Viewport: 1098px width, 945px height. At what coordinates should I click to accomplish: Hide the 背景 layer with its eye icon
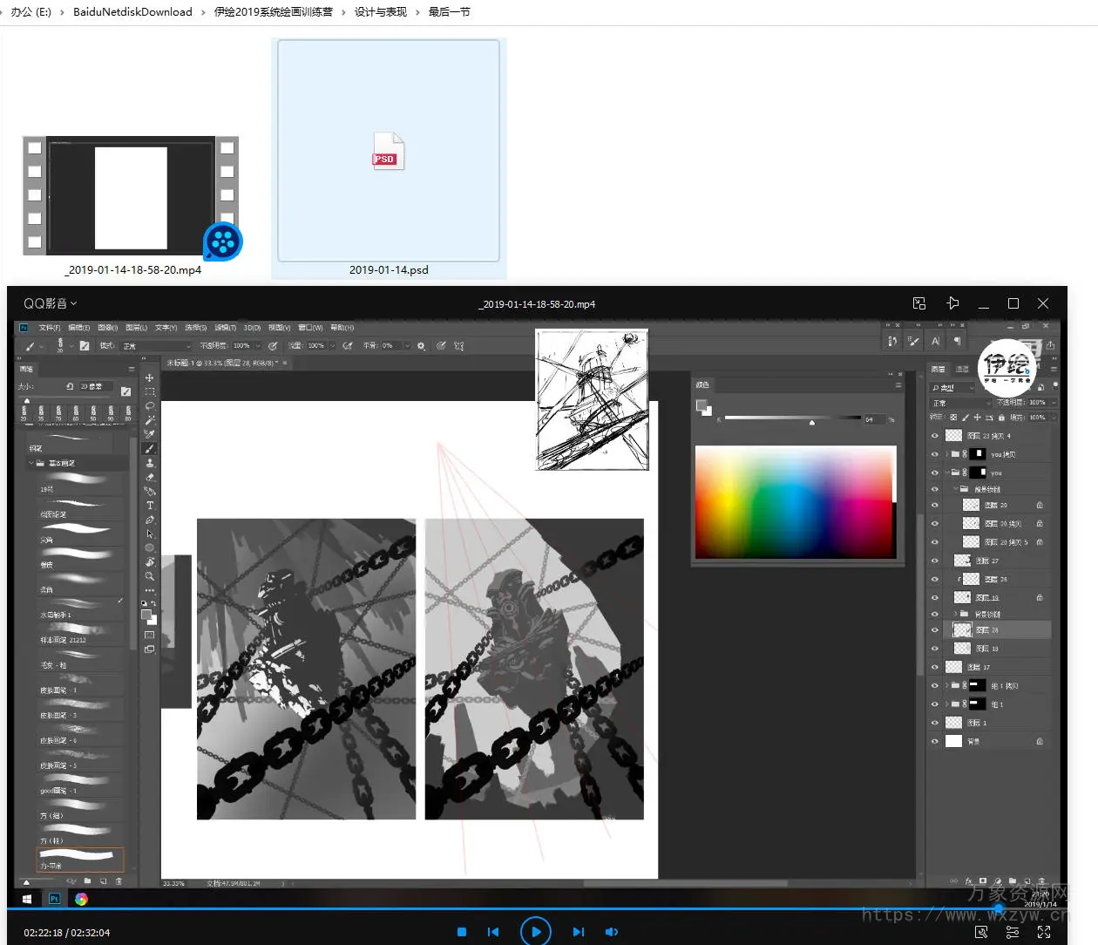935,742
